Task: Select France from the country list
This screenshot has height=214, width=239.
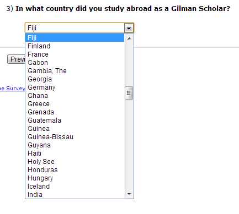Action: (75, 54)
